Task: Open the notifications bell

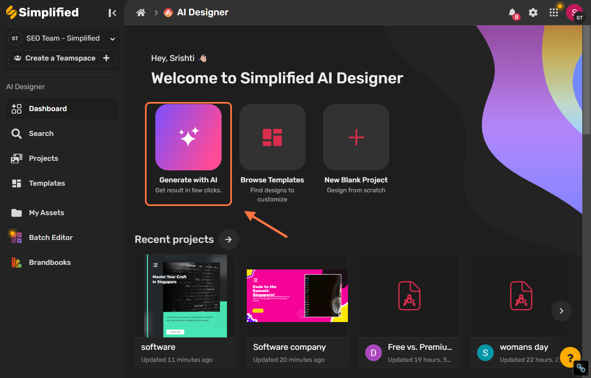Action: 513,13
